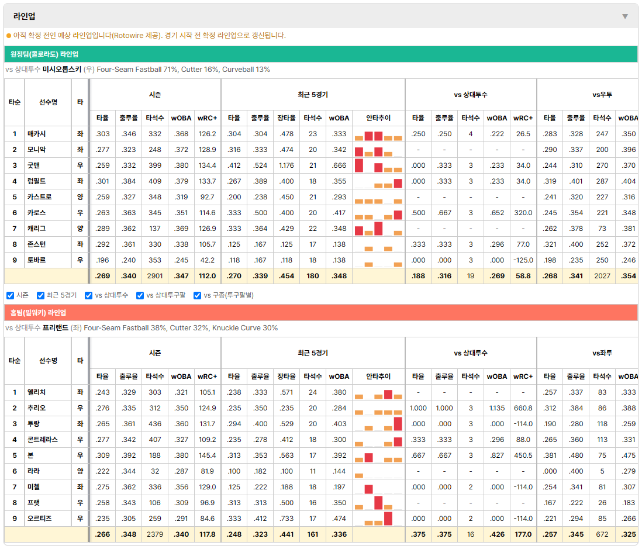Toggle the 최근 5경기 checkbox
The height and width of the screenshot is (549, 642).
coord(40,295)
